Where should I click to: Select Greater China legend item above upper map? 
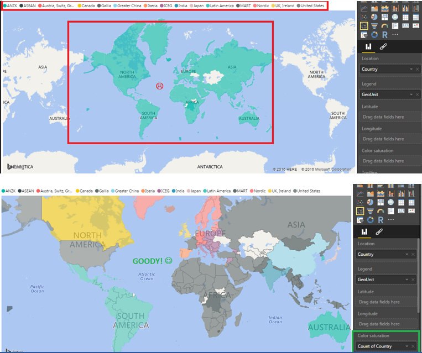(x=127, y=6)
